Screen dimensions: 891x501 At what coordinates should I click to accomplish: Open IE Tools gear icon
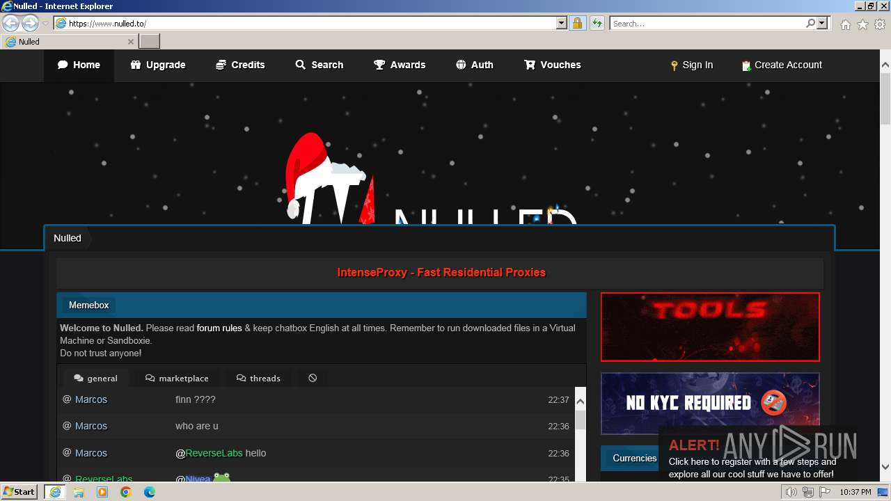click(880, 24)
